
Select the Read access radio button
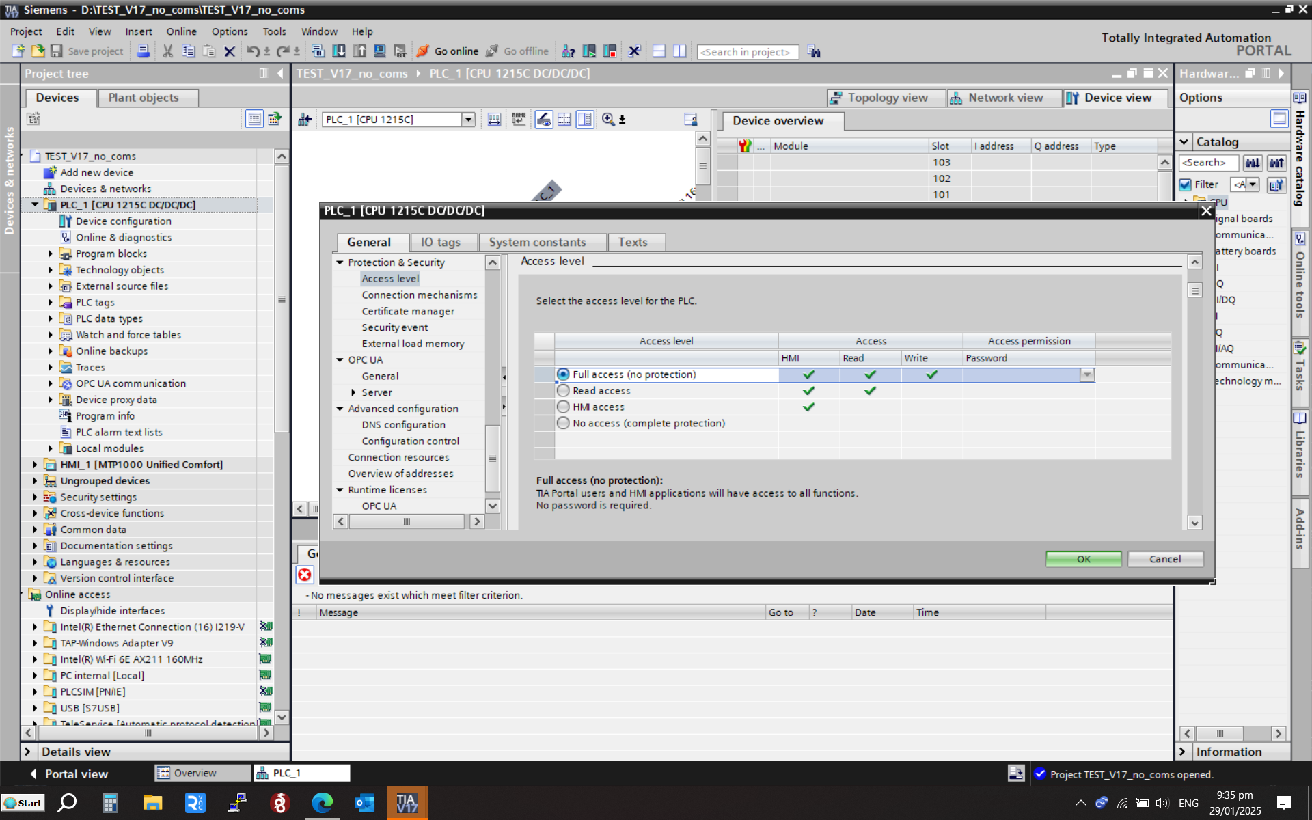click(x=563, y=391)
